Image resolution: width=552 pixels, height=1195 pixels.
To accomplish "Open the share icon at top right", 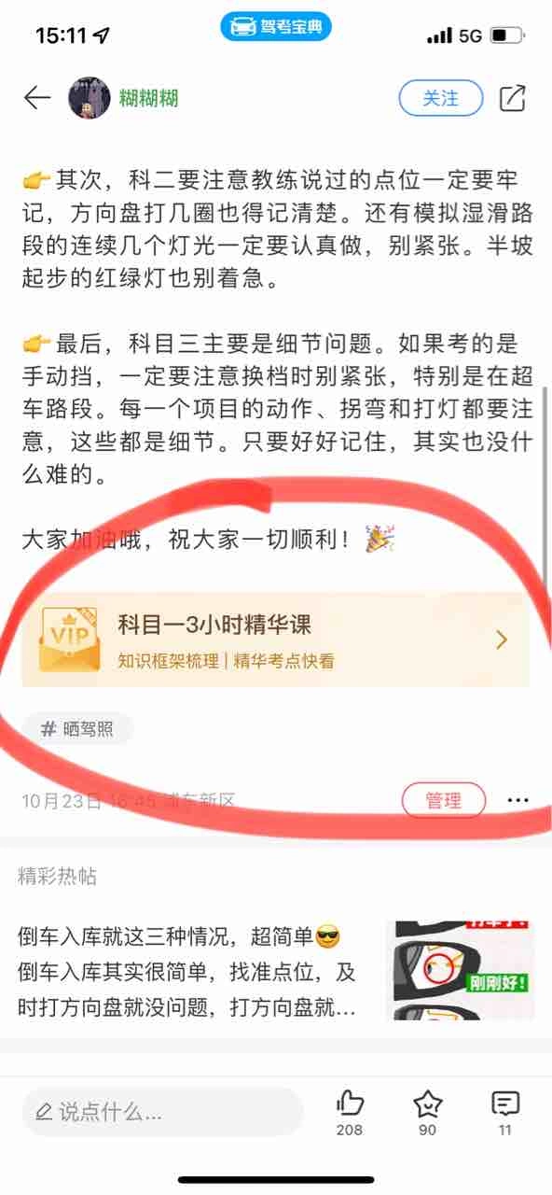I will click(x=513, y=97).
